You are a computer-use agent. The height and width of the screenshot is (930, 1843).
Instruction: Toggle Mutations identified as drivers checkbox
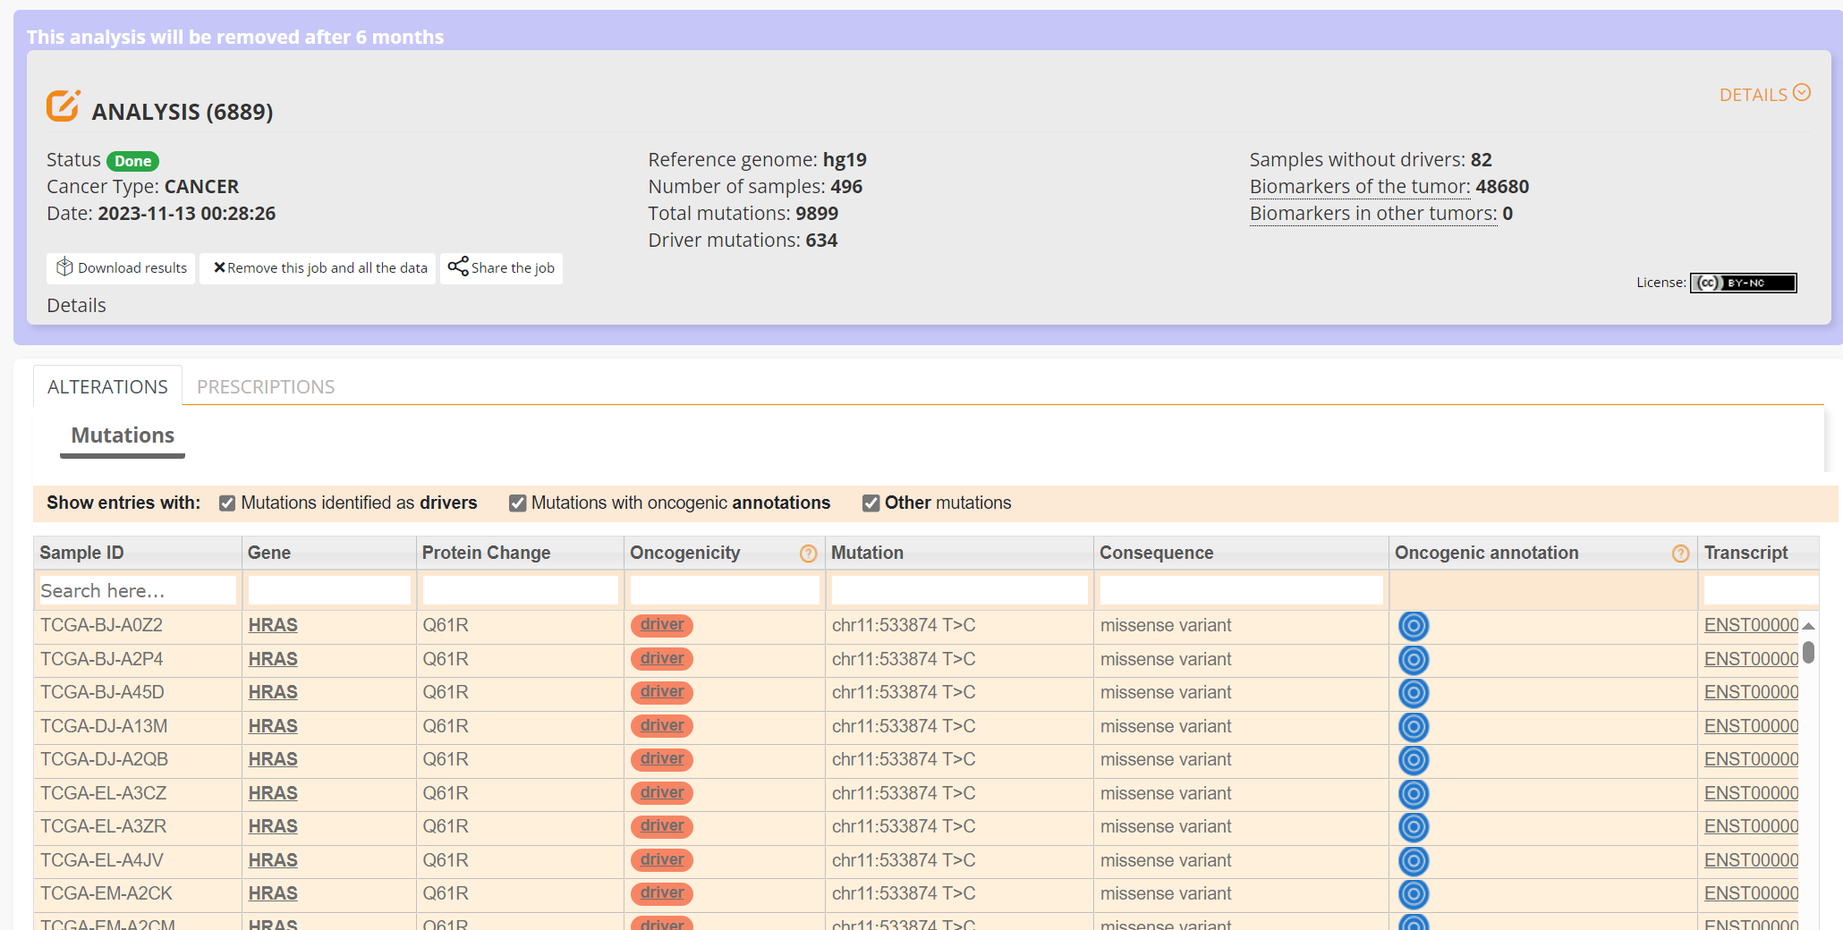point(227,503)
